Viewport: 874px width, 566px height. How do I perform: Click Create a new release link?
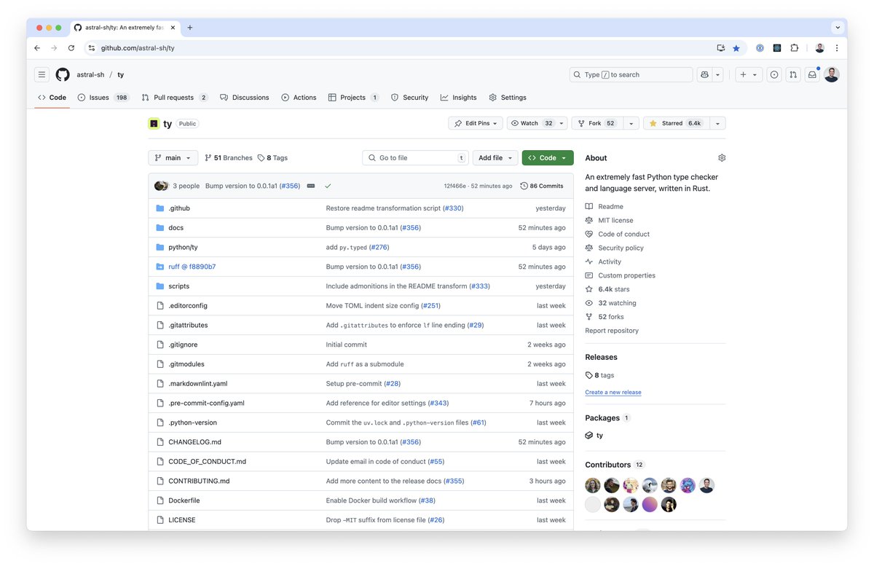point(613,393)
